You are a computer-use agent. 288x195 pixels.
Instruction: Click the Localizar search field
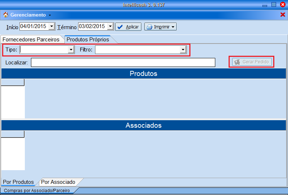(123, 63)
